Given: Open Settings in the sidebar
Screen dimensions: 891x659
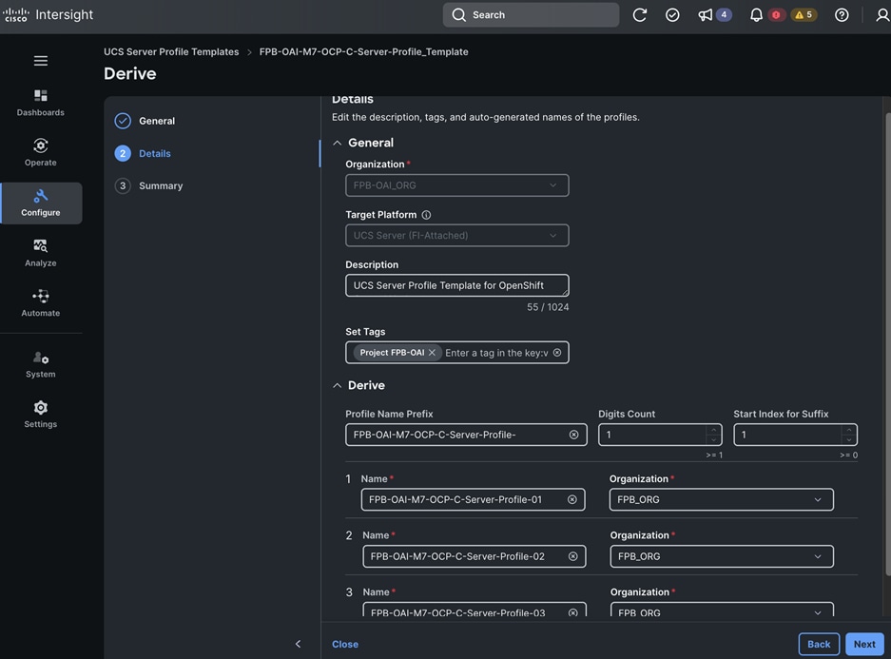Looking at the screenshot, I should pyautogui.click(x=40, y=415).
